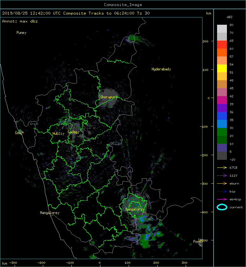
Task: Click the 67CB yellow arrow legend icon
Action: point(222,168)
